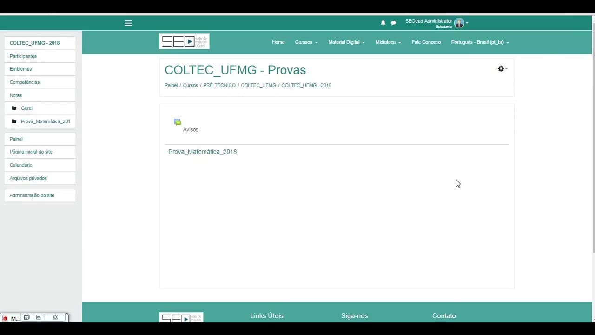Open the Material Digital dropdown
The height and width of the screenshot is (335, 595).
[346, 42]
